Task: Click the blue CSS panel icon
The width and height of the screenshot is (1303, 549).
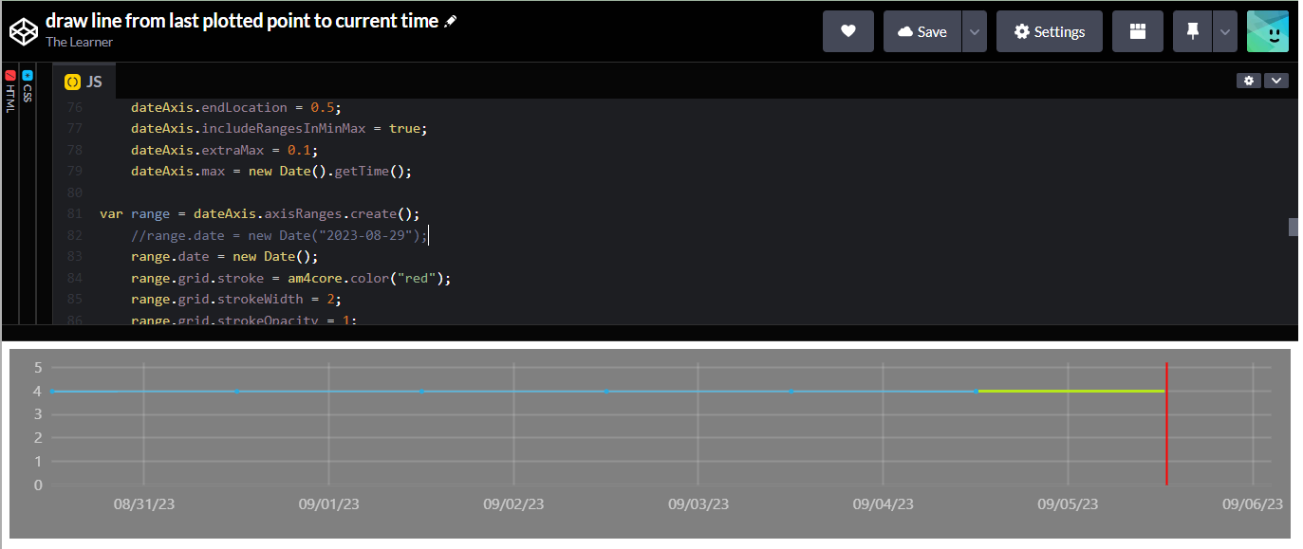Action: click(28, 76)
